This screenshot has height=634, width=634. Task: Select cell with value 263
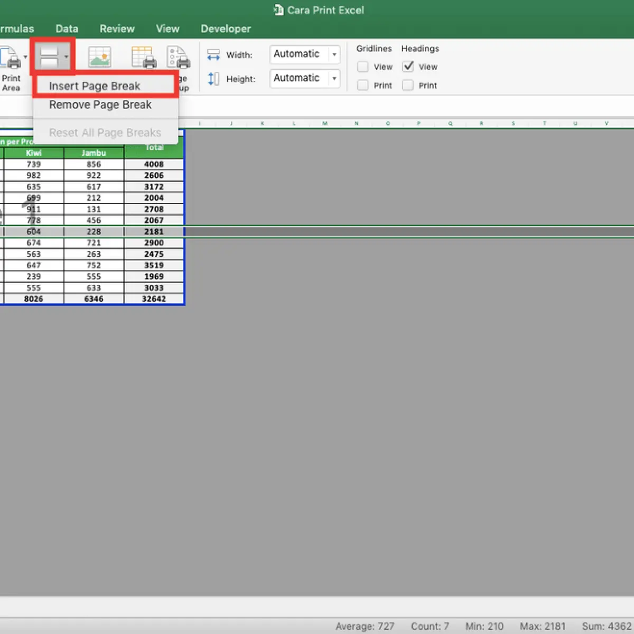(x=94, y=254)
